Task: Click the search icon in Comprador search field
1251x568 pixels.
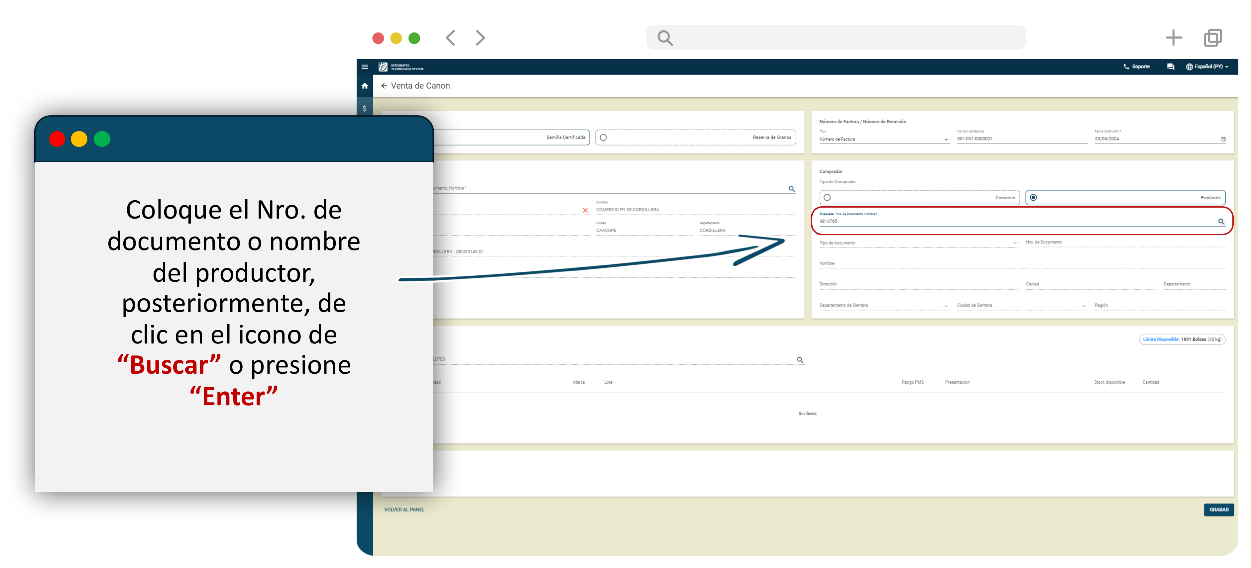Action: [1221, 221]
